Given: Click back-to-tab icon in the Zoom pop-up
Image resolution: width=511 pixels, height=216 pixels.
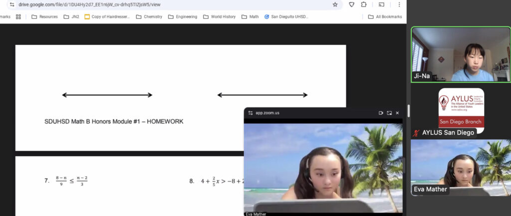Looking at the screenshot, I should 389,113.
